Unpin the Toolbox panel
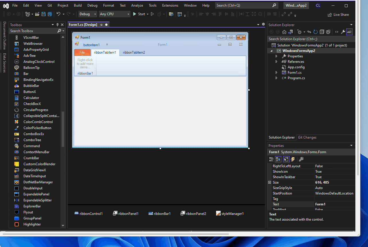The width and height of the screenshot is (368, 247). (58, 25)
